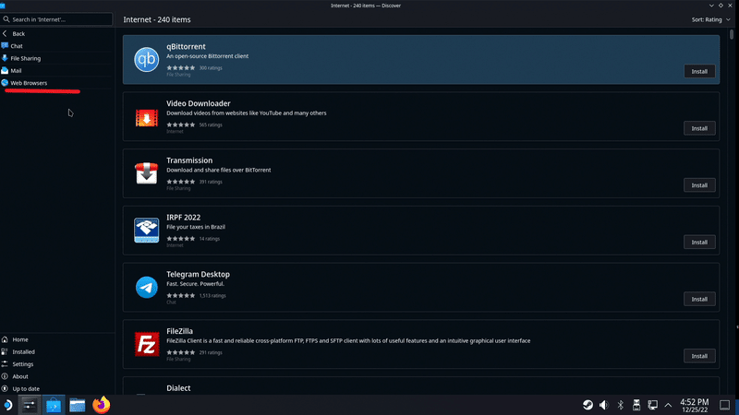Open the Sort: Rating dropdown
Screen dimensions: 739x415
click(x=710, y=19)
